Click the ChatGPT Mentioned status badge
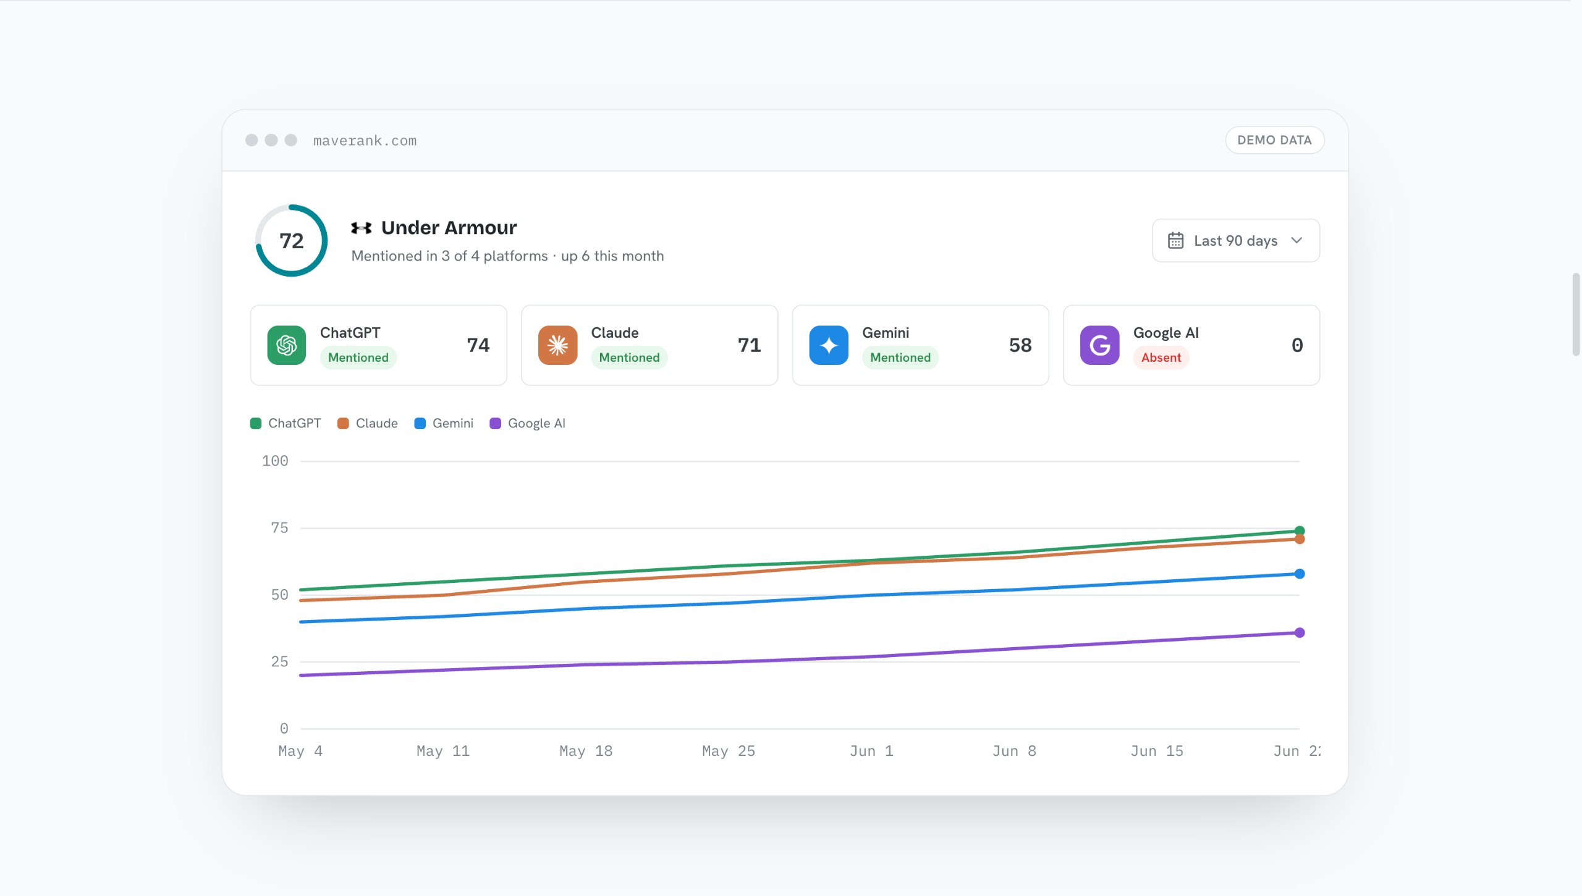 point(358,358)
